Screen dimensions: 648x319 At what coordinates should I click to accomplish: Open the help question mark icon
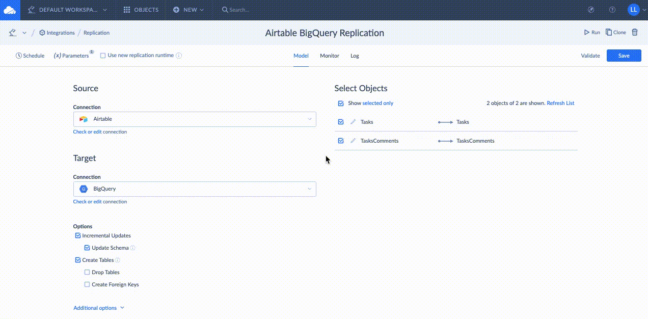(612, 9)
